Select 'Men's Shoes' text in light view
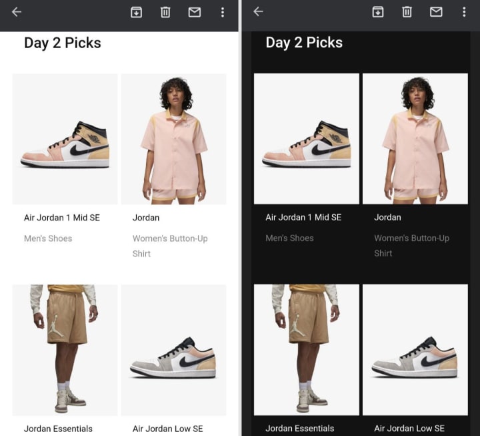The image size is (480, 436). [x=48, y=238]
